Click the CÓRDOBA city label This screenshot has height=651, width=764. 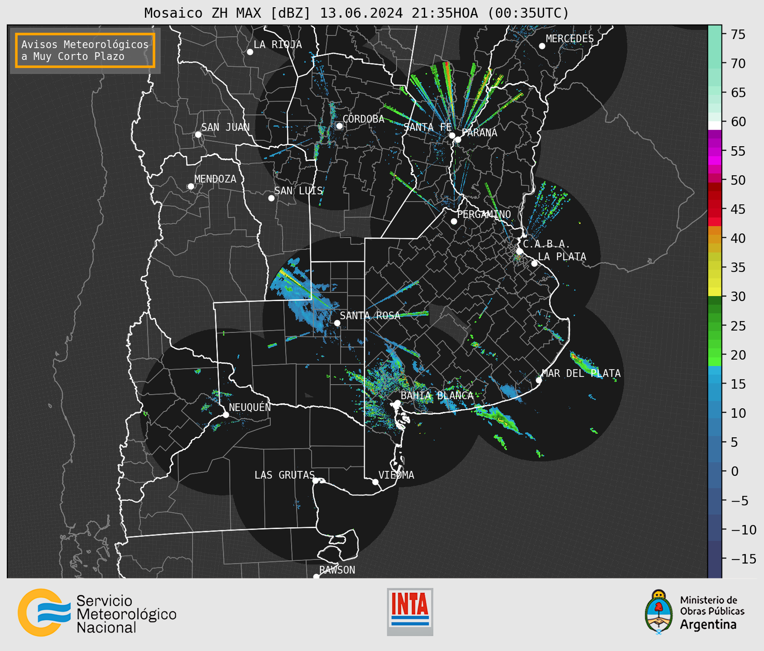tap(363, 119)
